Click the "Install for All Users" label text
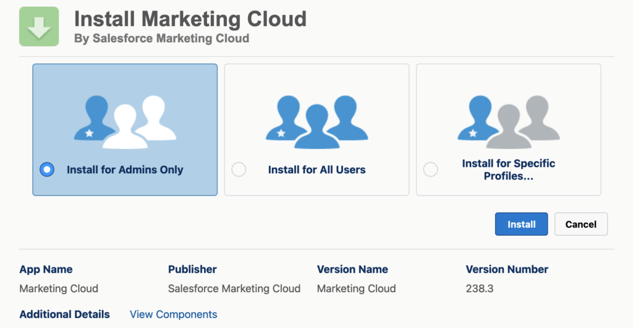This screenshot has width=633, height=328. (x=316, y=170)
